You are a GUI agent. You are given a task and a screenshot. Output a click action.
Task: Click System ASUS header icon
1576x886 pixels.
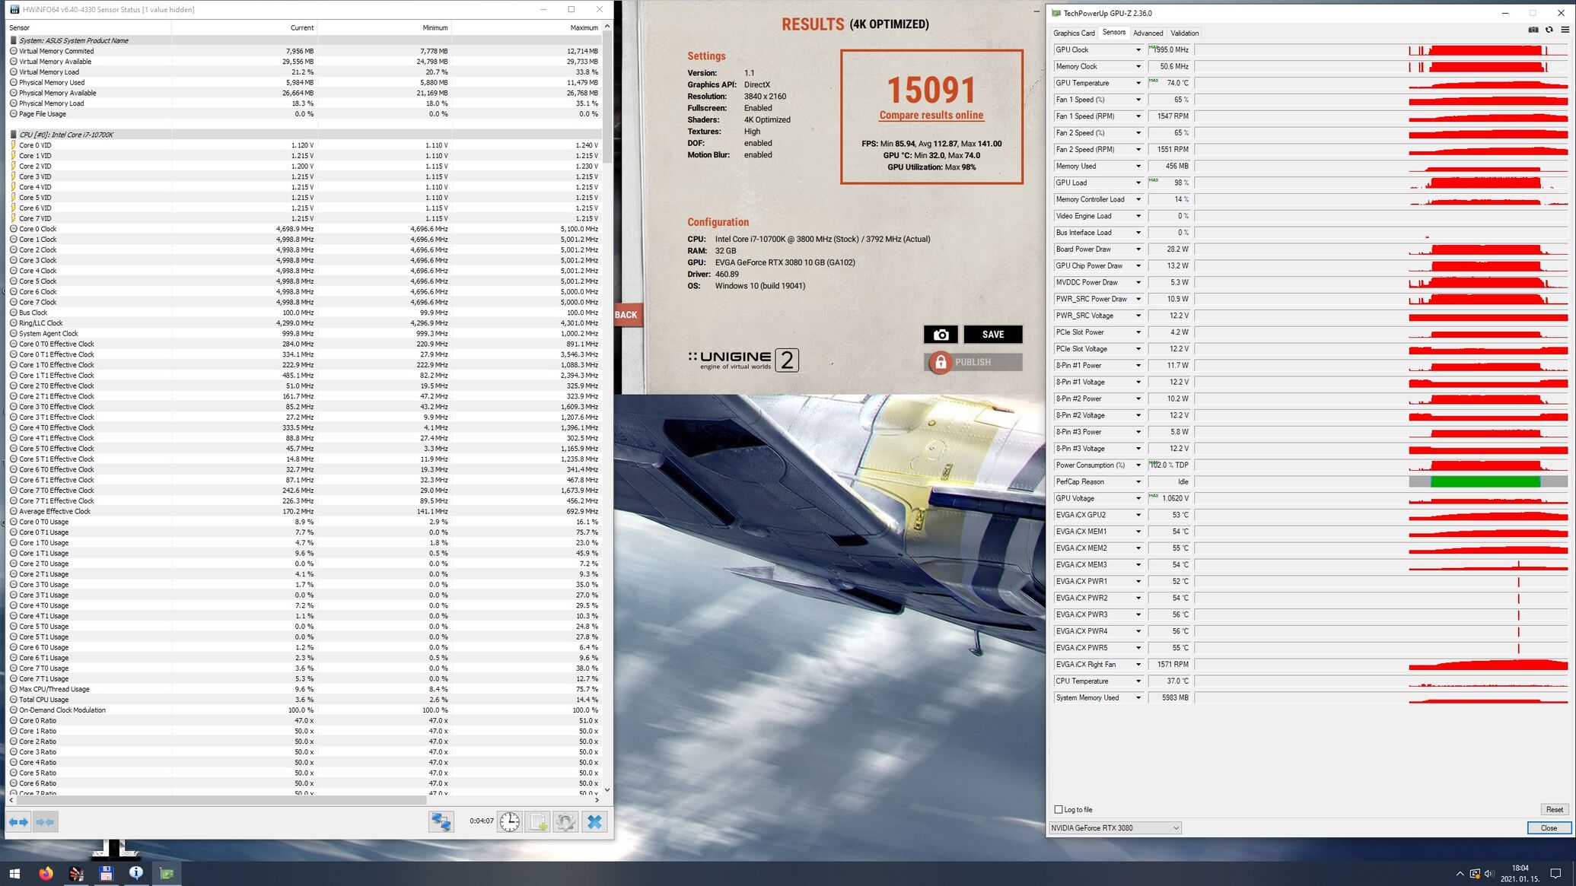pyautogui.click(x=13, y=40)
